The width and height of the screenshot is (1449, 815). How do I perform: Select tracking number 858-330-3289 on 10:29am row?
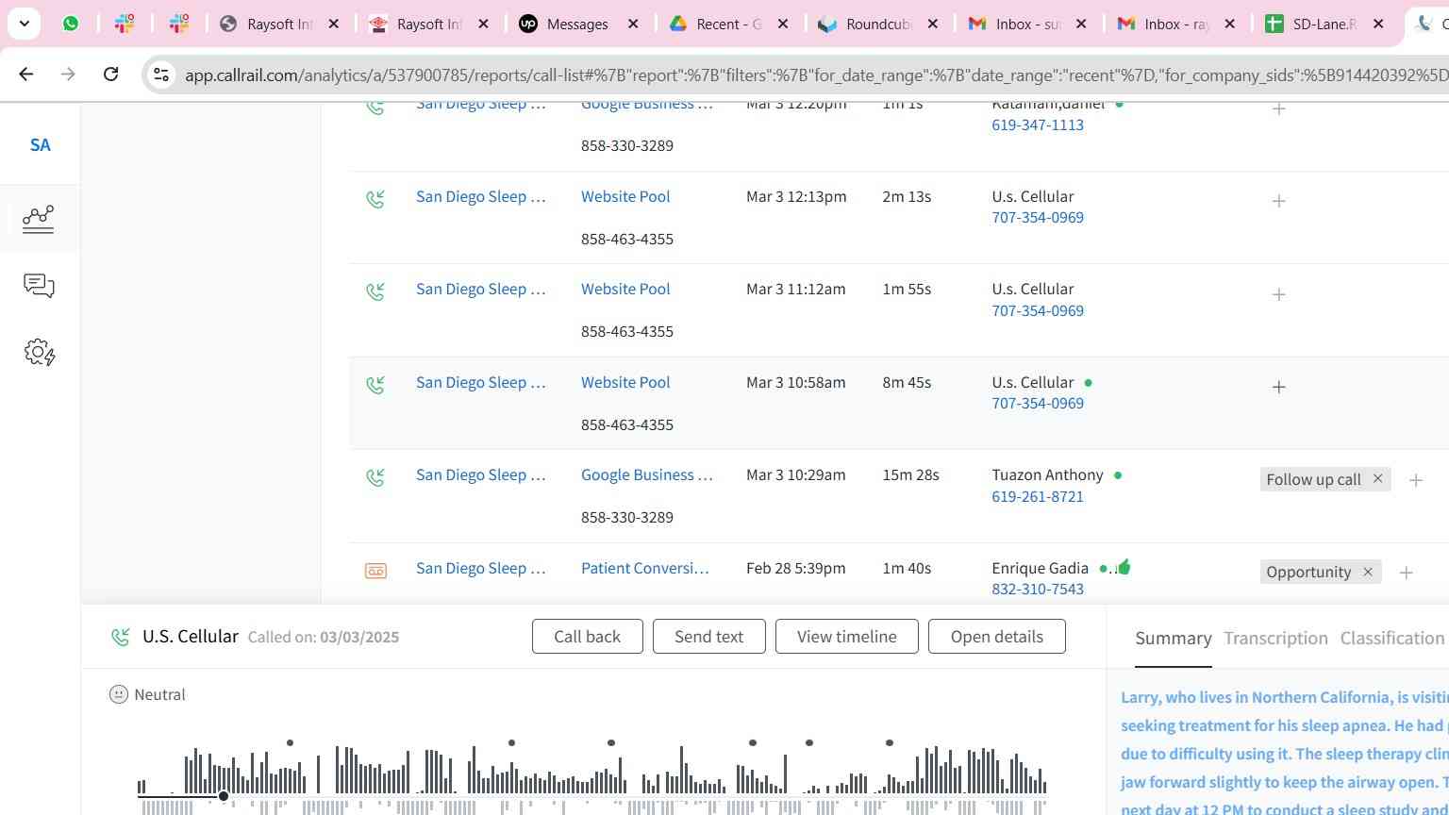[627, 518]
